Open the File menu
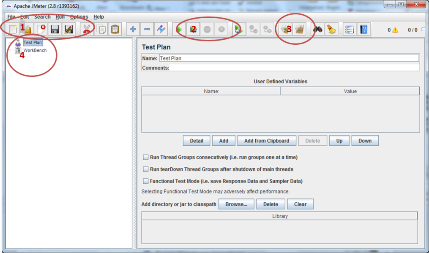The image size is (429, 253). pyautogui.click(x=11, y=17)
